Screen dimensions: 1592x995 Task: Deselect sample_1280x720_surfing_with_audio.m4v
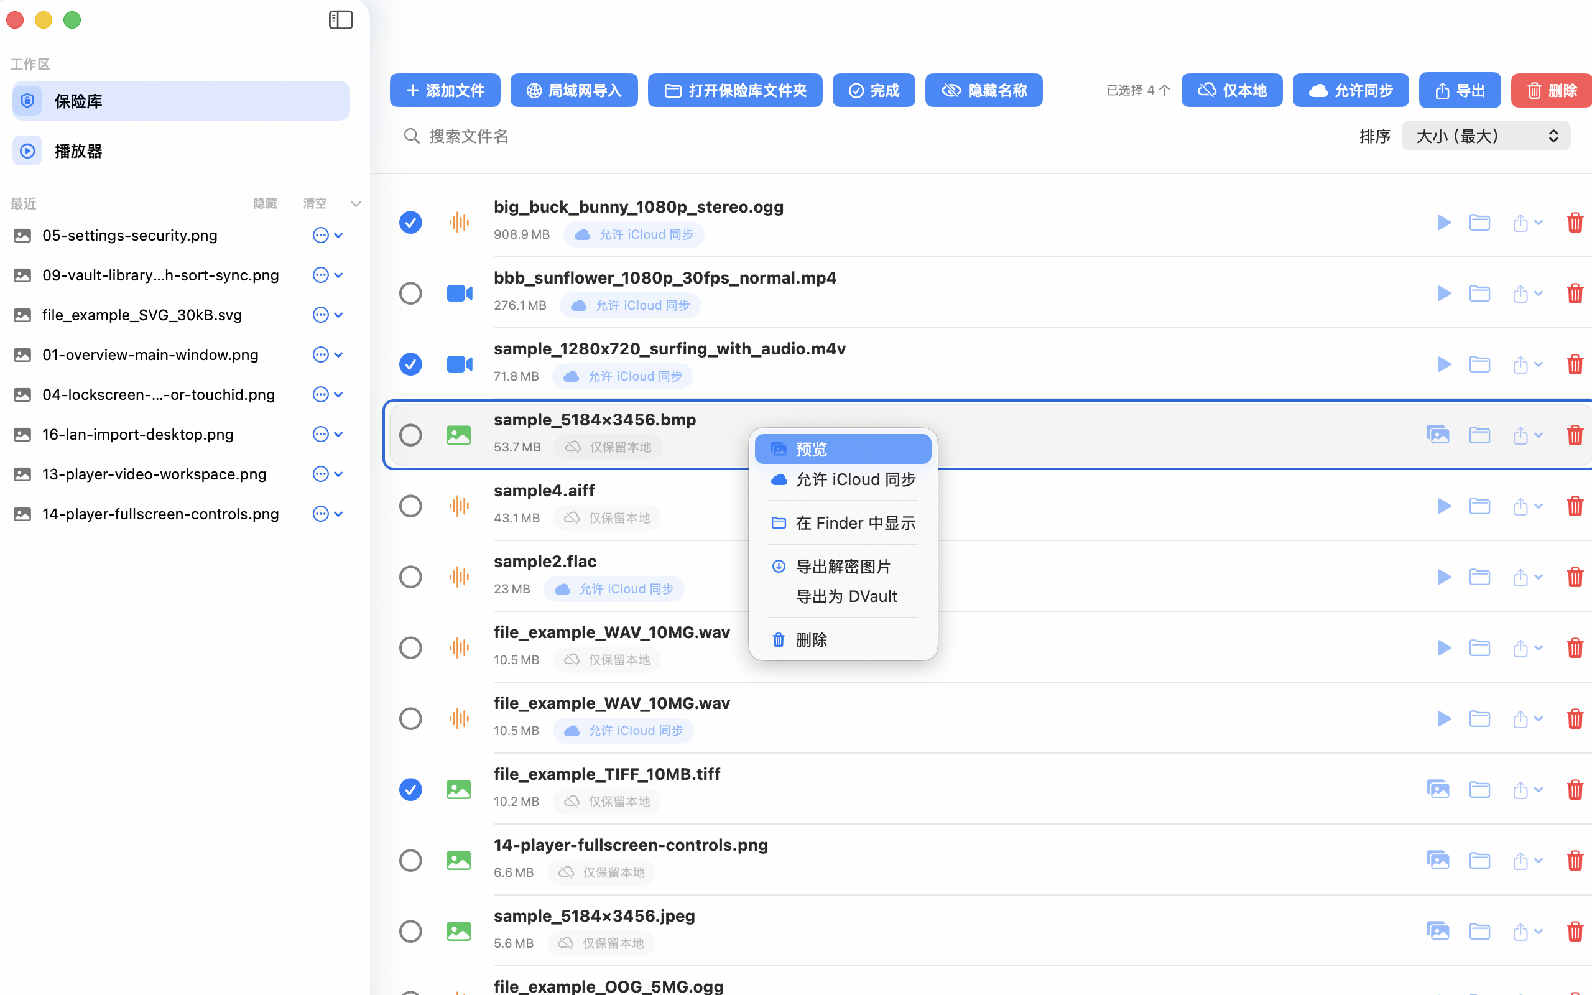pos(410,364)
